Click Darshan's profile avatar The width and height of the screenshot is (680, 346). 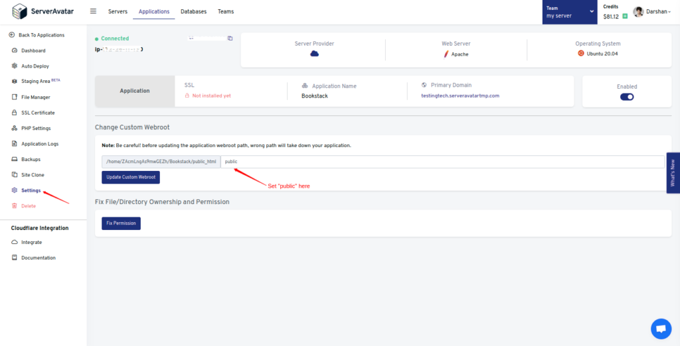point(638,12)
